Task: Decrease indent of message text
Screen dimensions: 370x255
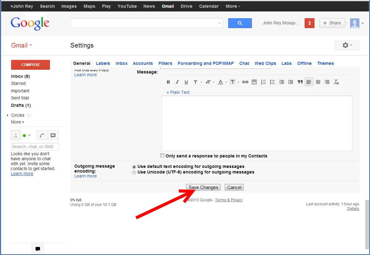Action: click(x=282, y=82)
